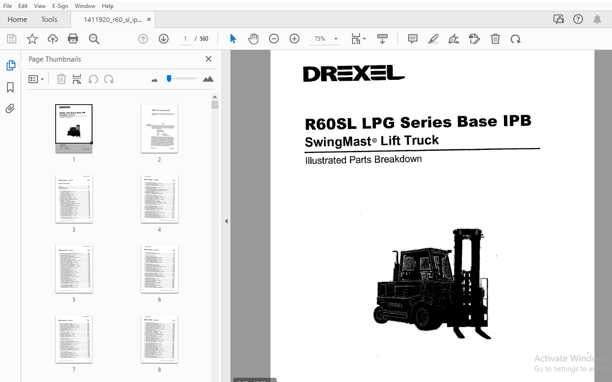
Task: Bookmark file with star icon
Action: [32, 39]
